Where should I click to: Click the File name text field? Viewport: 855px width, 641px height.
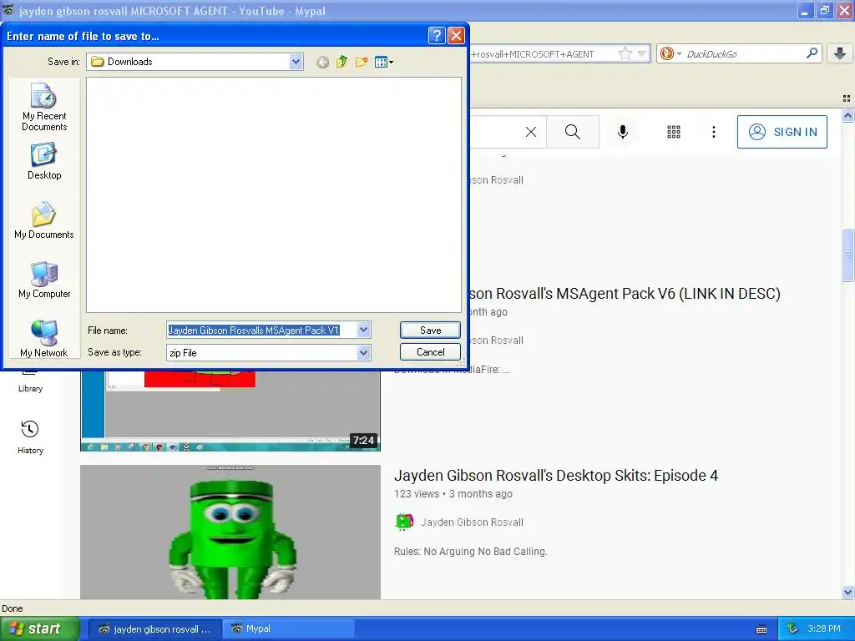point(261,330)
